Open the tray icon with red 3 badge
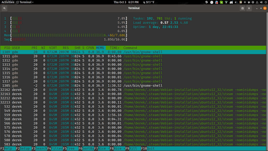268x151 pixels. point(216,2)
